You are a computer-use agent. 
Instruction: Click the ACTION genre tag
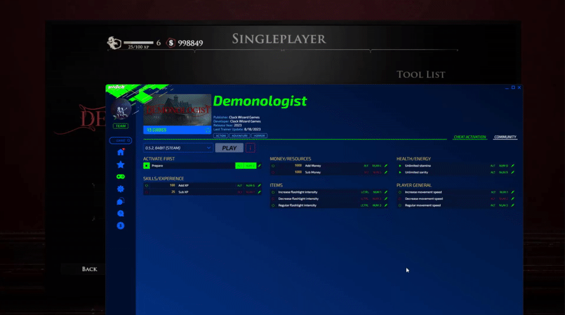[x=220, y=135]
